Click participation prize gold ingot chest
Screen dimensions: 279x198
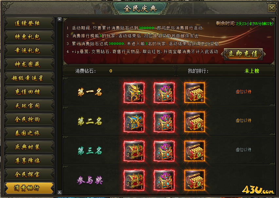[x=195, y=180]
